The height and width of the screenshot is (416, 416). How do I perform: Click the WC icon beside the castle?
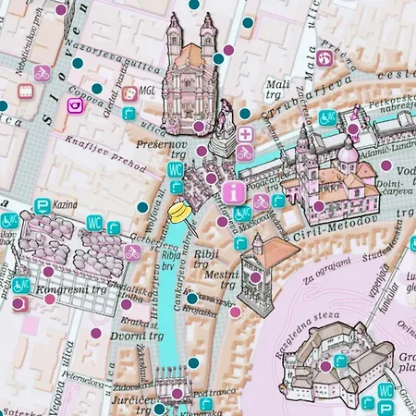tap(385, 391)
